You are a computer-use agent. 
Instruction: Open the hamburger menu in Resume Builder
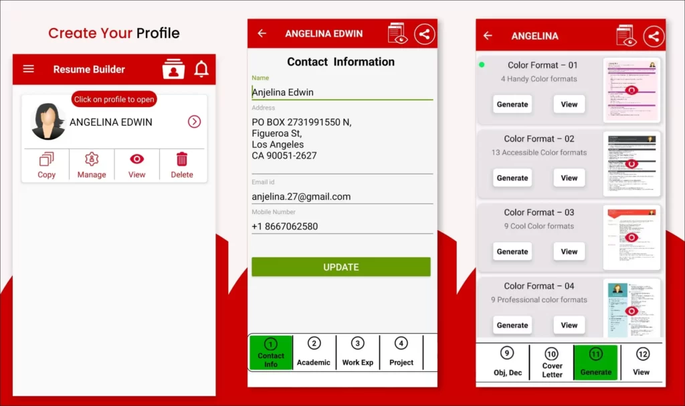[x=28, y=69]
